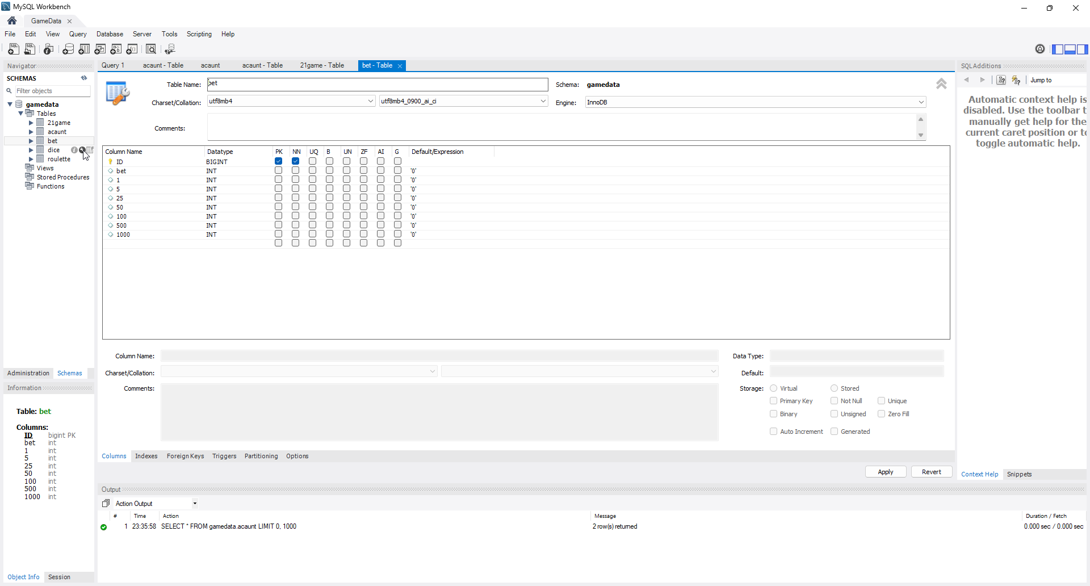Go forward in context help
1090x586 pixels.
[x=982, y=80]
